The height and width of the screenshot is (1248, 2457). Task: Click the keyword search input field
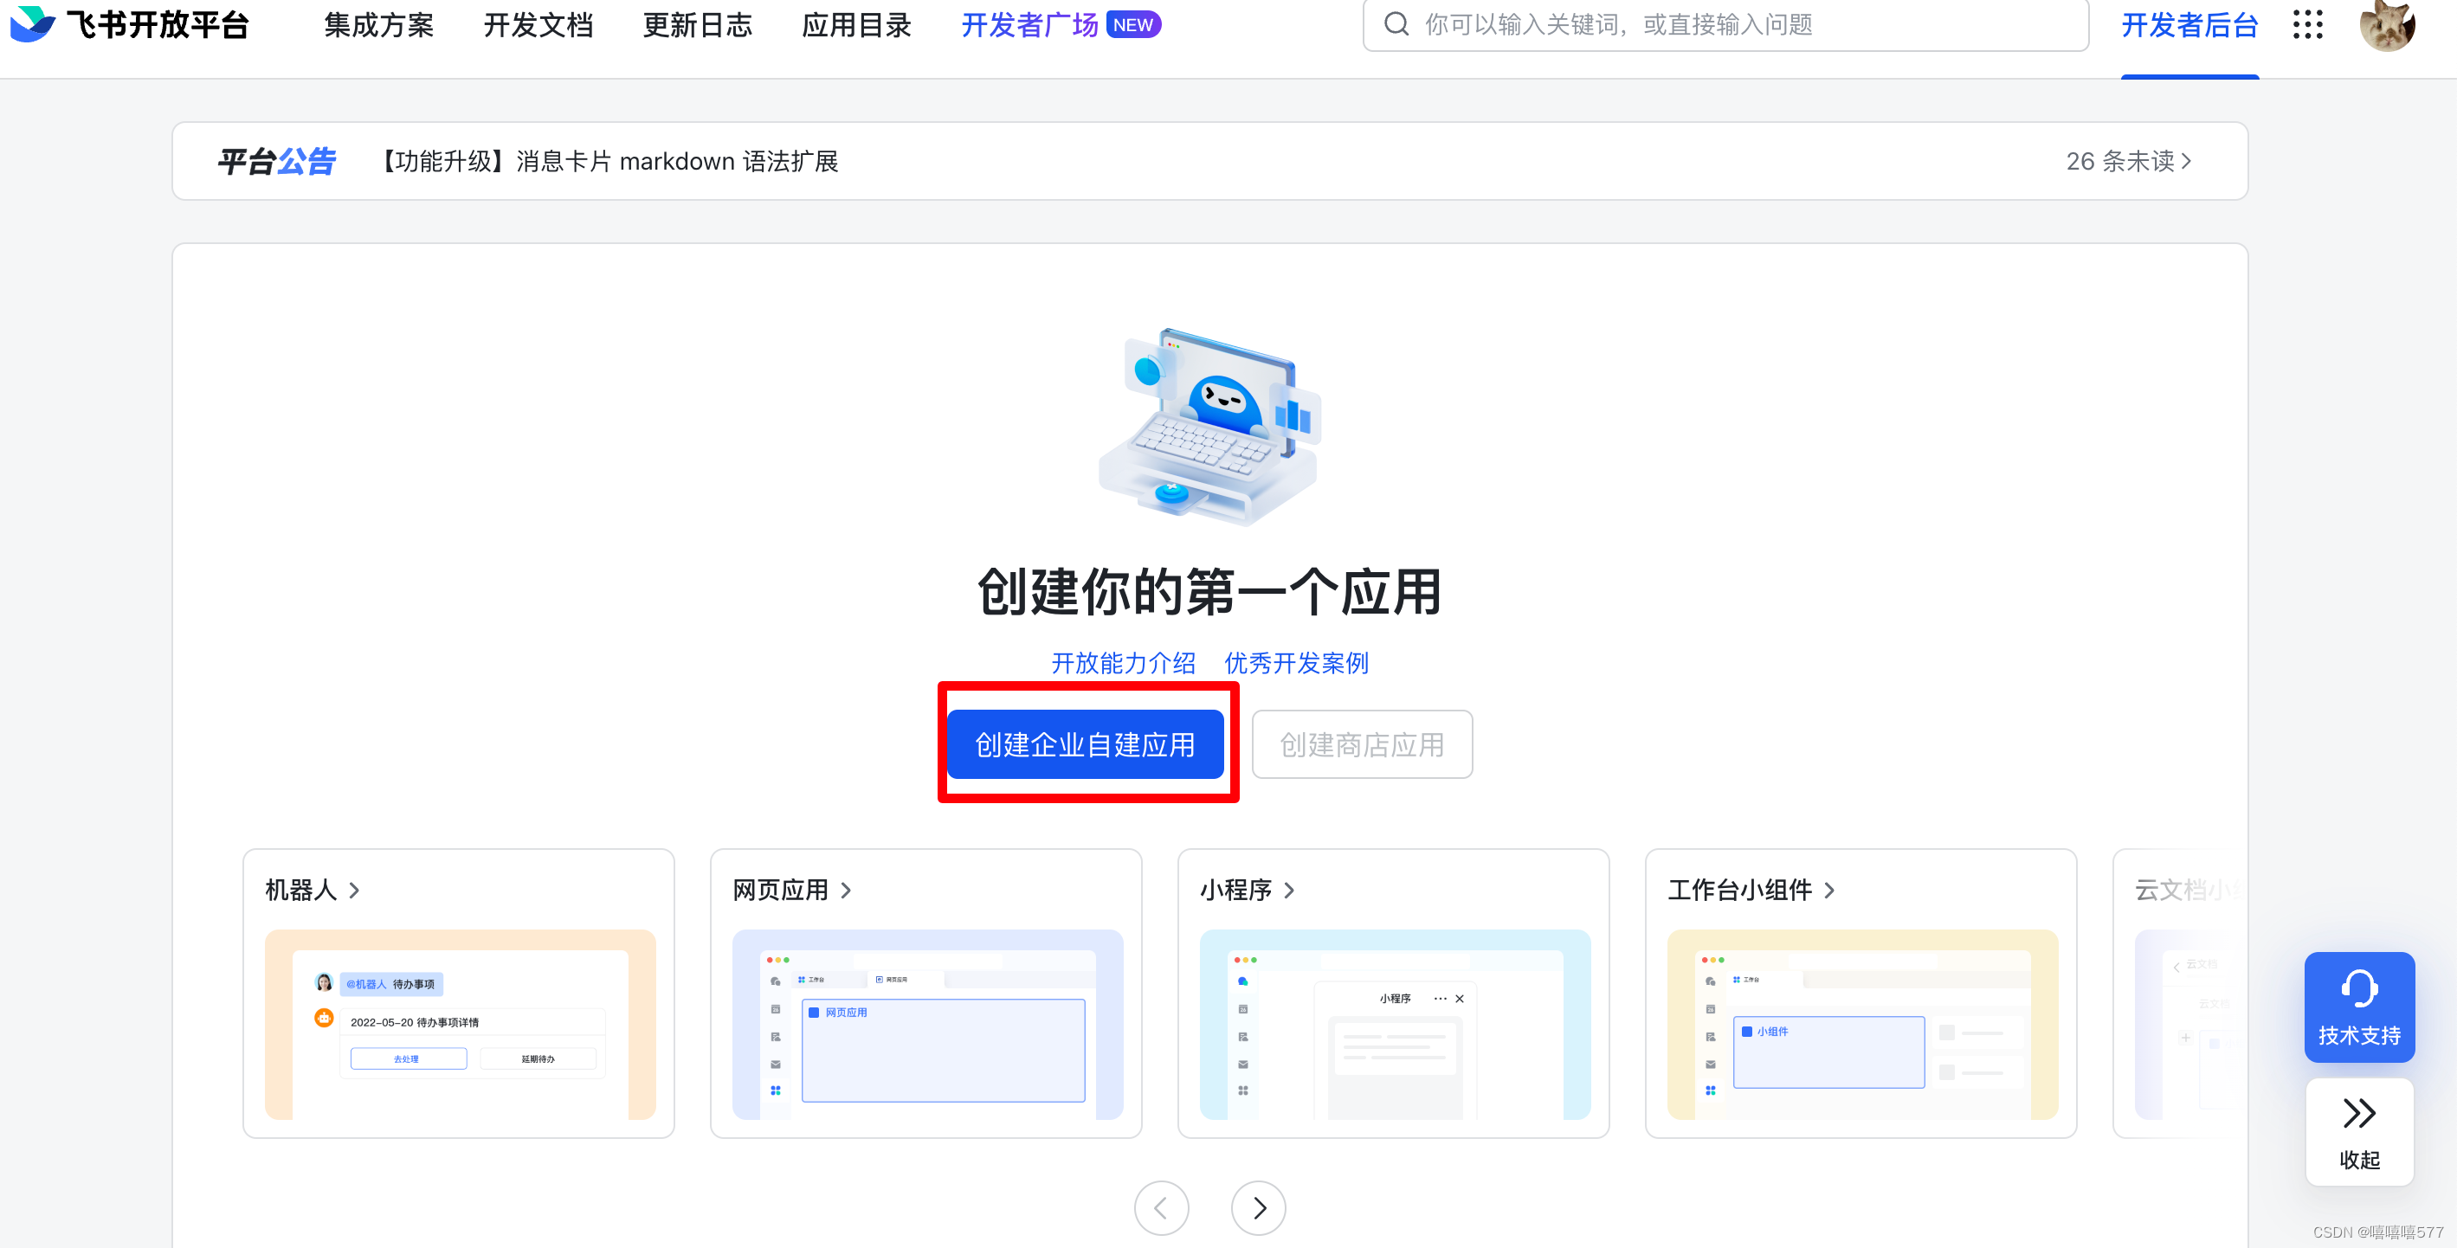point(1736,25)
